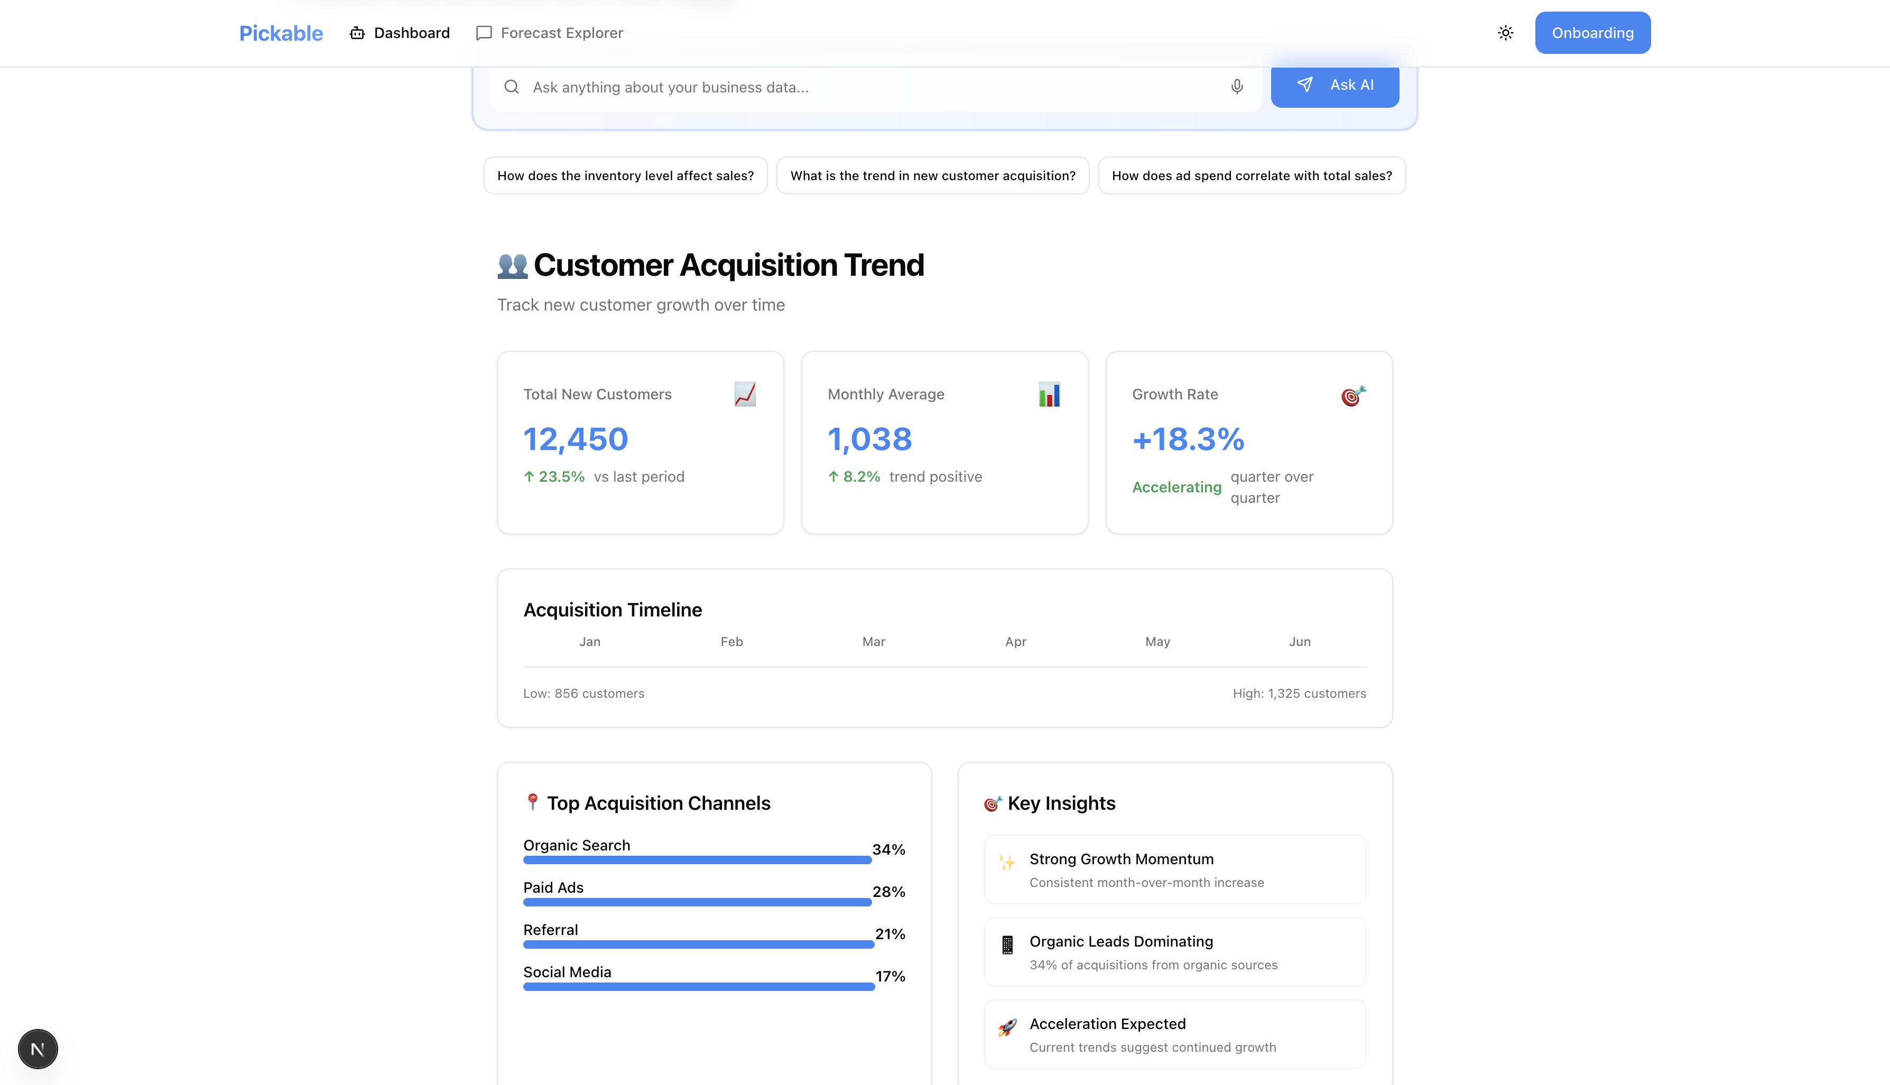The width and height of the screenshot is (1890, 1085).
Task: Click the Growth Rate target icon
Action: pyautogui.click(x=1352, y=396)
